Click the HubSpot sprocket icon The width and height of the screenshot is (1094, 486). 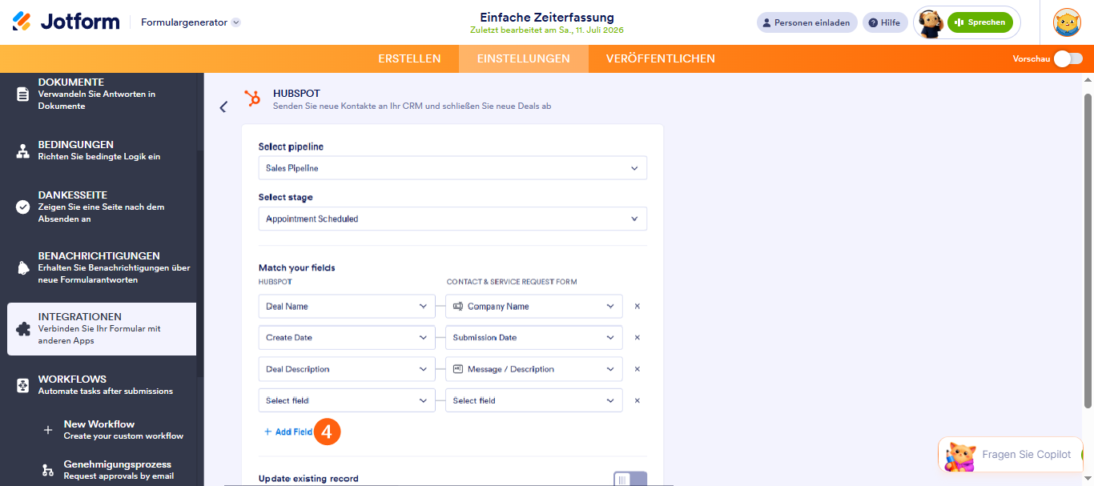point(252,98)
